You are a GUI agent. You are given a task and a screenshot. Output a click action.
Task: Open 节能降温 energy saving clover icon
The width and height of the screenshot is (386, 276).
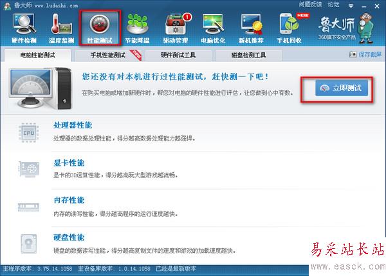coord(138,28)
